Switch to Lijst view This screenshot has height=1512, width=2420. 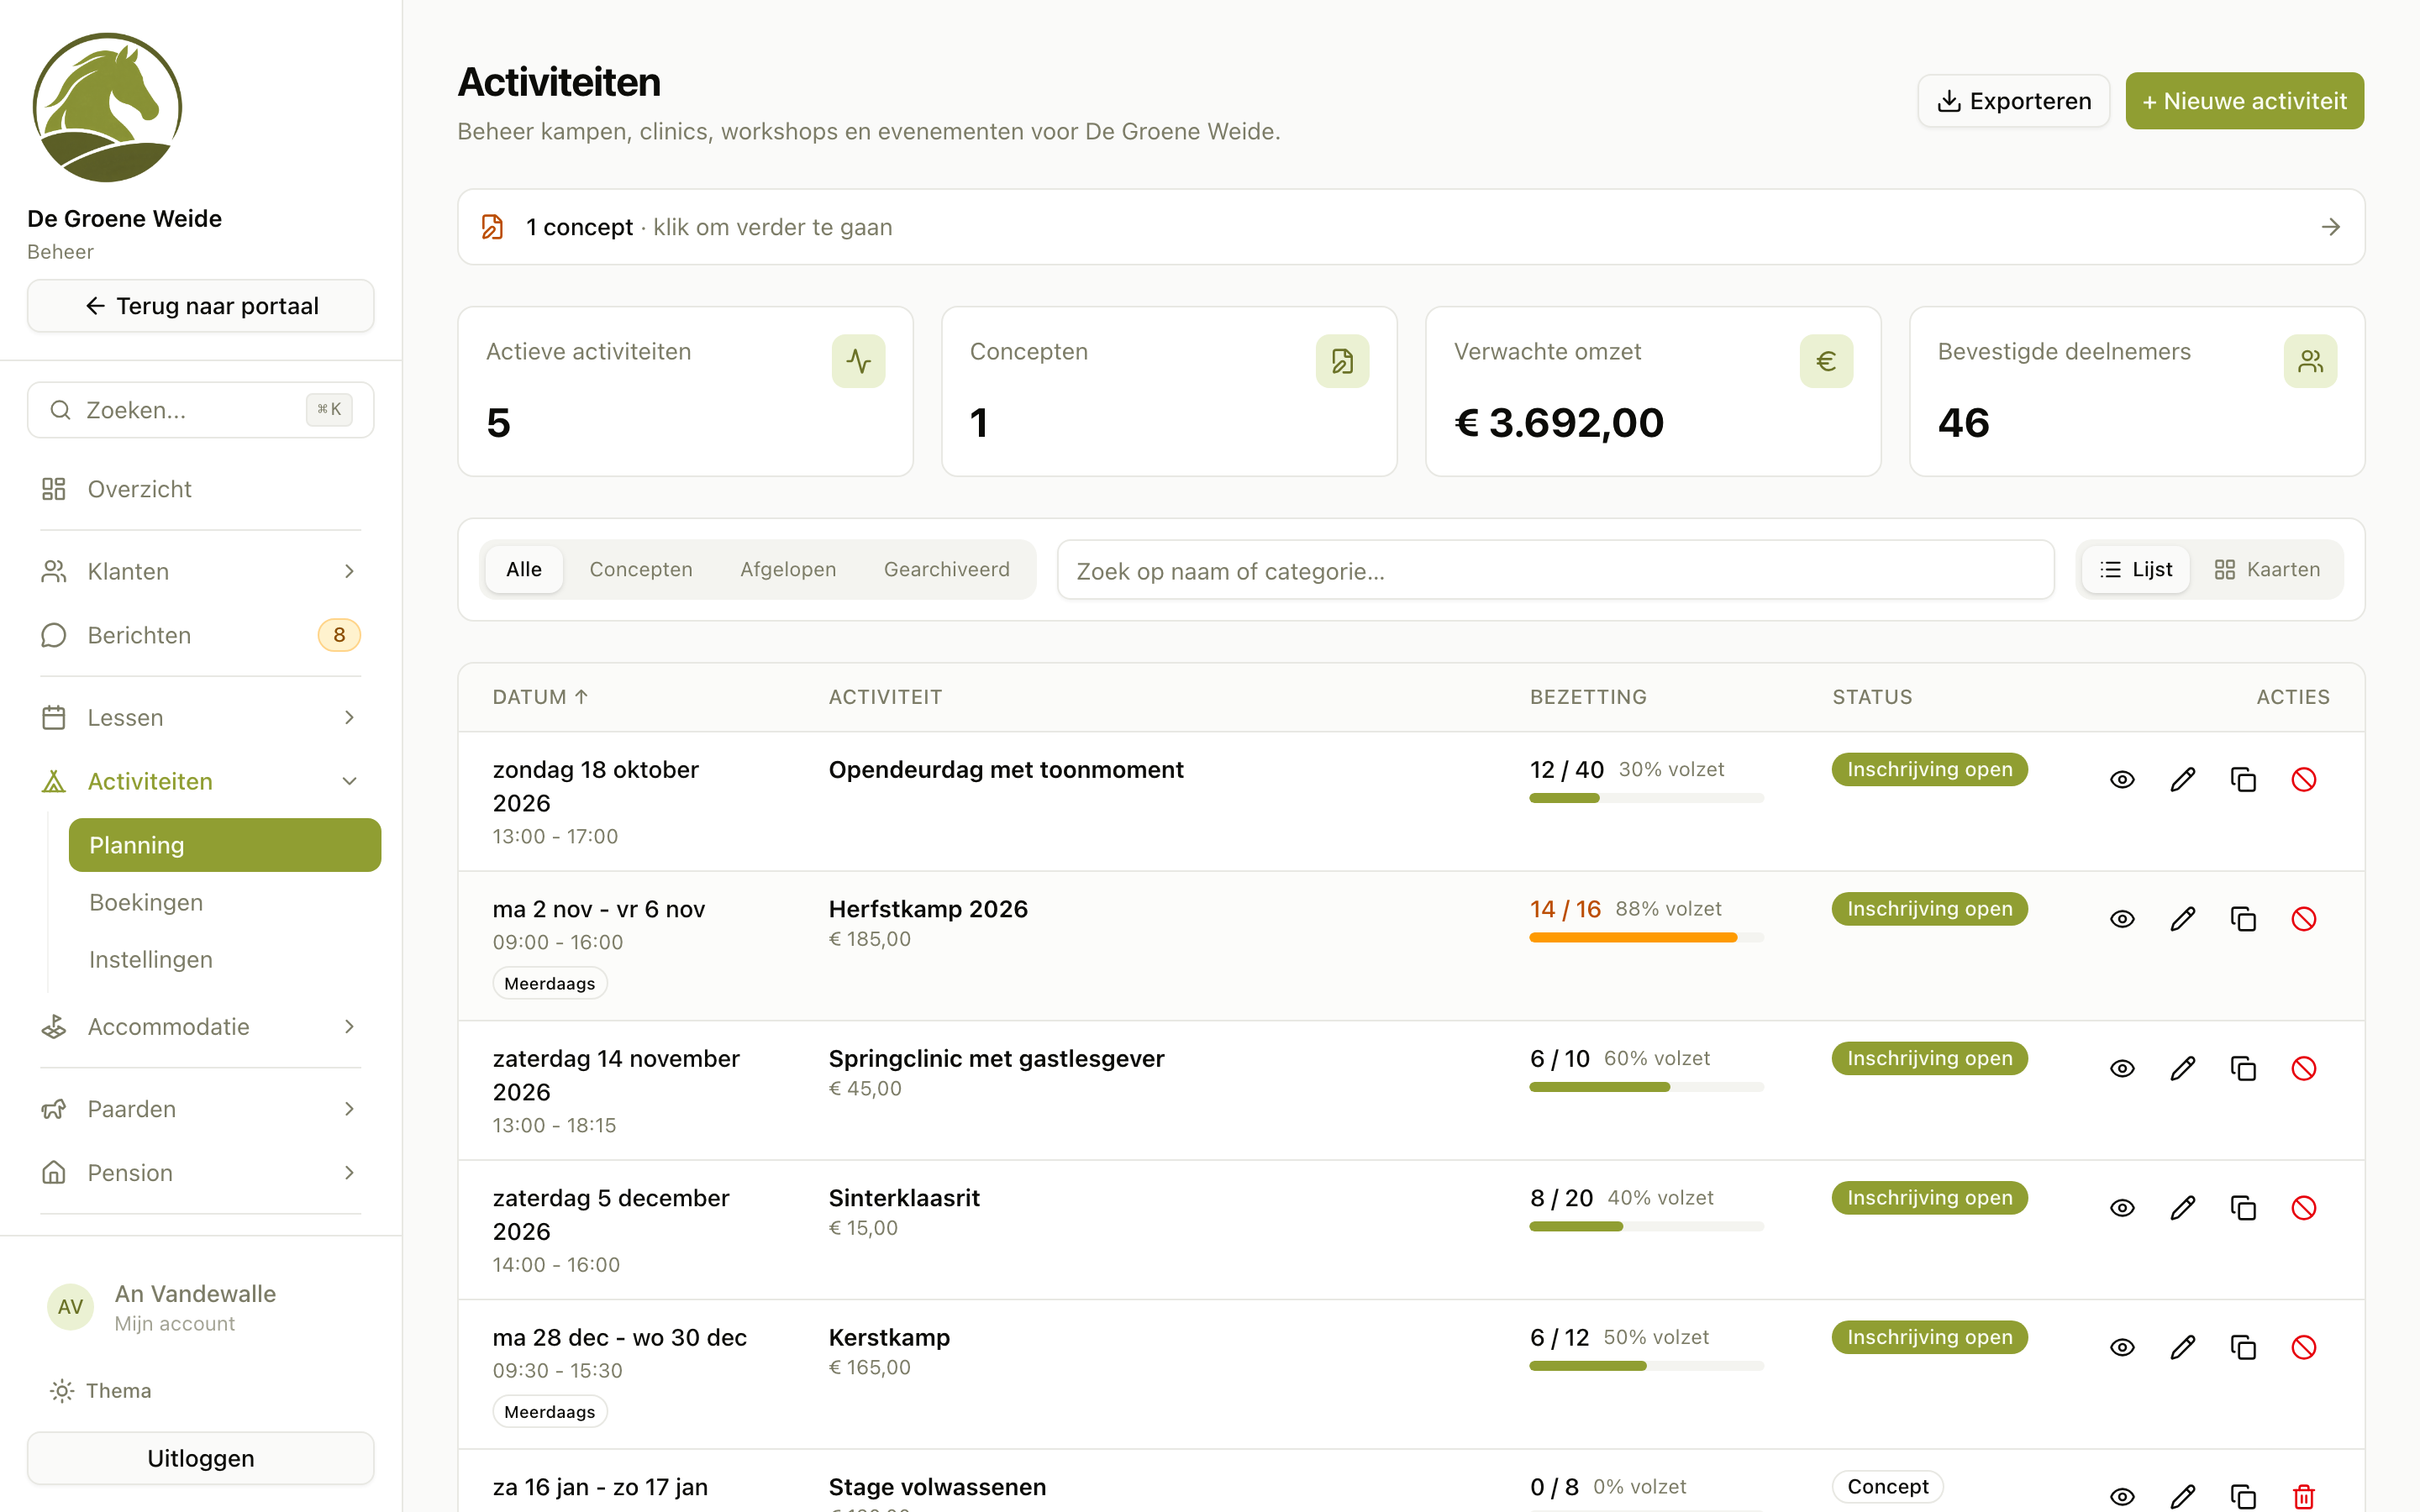tap(2136, 570)
